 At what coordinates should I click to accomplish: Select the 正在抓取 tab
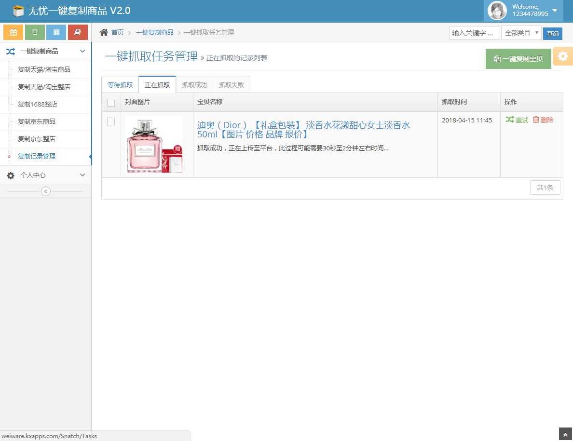tap(157, 85)
